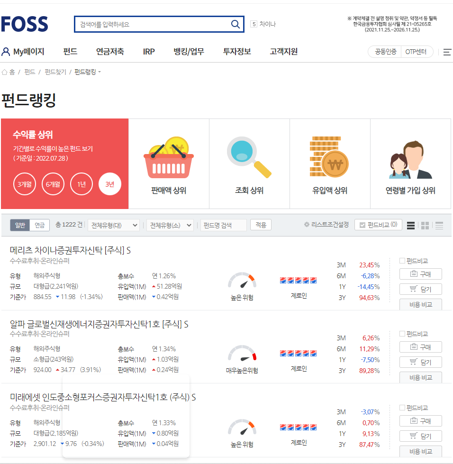
Task: Click risk gauge for 미래에셋 인도중소형 fund
Action: [x=242, y=427]
